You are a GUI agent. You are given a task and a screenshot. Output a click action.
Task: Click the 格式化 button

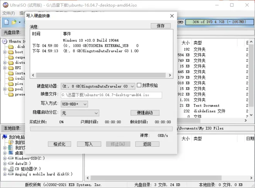59,144
